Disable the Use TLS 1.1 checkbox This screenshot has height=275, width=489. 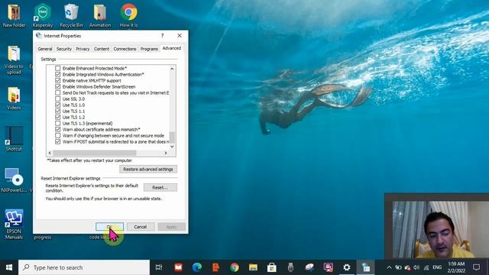point(58,111)
